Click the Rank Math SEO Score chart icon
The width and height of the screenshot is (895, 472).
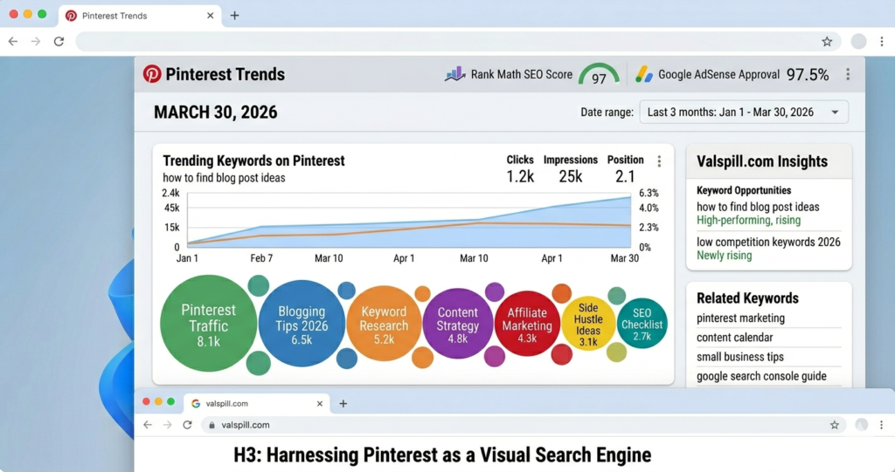coord(454,74)
